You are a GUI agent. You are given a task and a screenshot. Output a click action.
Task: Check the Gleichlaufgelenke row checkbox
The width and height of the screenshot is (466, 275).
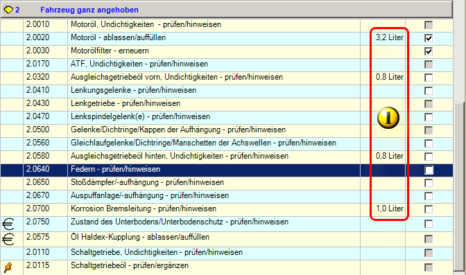429,143
